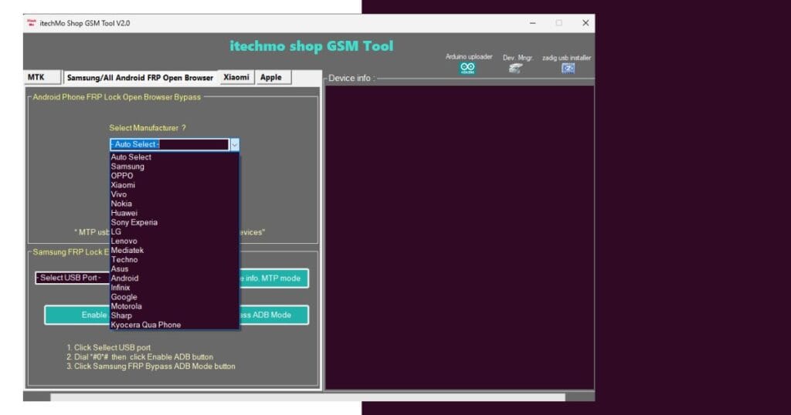Switch to the Apple tab
Screen dimensions: 791x415
coord(273,77)
